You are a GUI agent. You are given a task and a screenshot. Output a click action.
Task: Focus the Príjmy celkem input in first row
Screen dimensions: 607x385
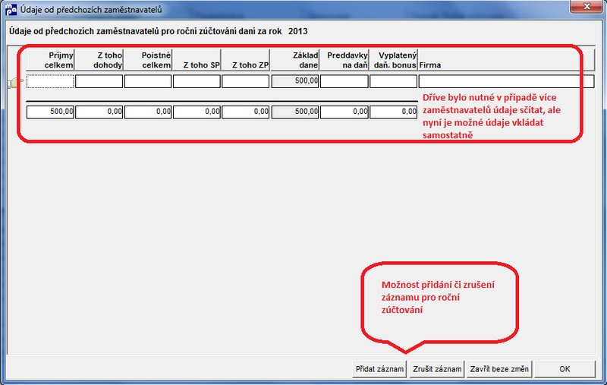(50, 81)
